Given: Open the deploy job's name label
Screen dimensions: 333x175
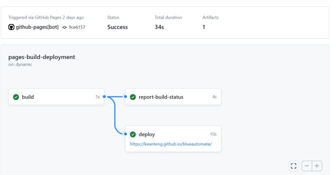Looking at the screenshot, I should [x=147, y=135].
